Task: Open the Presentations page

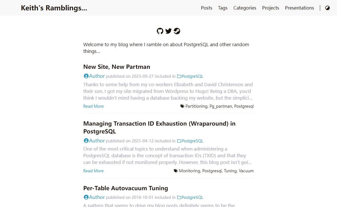Action: point(300,8)
